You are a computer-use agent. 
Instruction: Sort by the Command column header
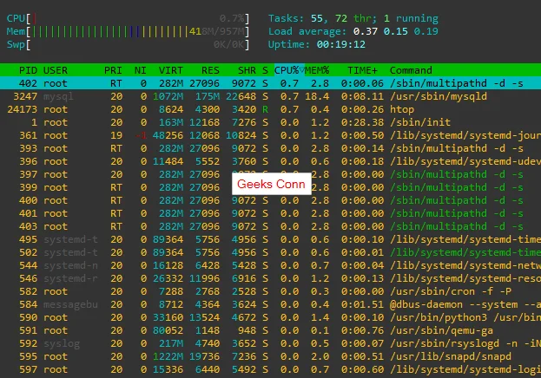pyautogui.click(x=411, y=70)
